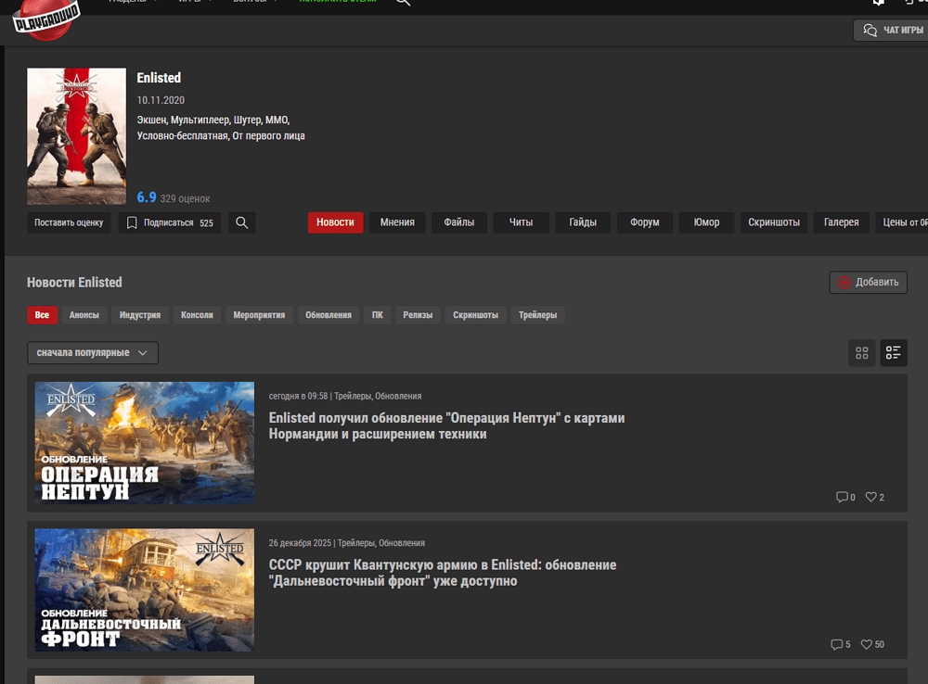Filter the news by ПК
Screen dimensions: 928x684
[x=378, y=315]
